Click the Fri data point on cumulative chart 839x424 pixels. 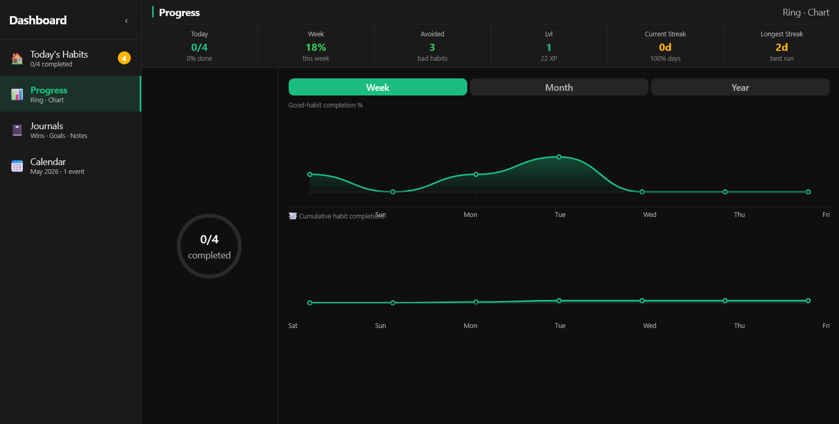tap(808, 300)
